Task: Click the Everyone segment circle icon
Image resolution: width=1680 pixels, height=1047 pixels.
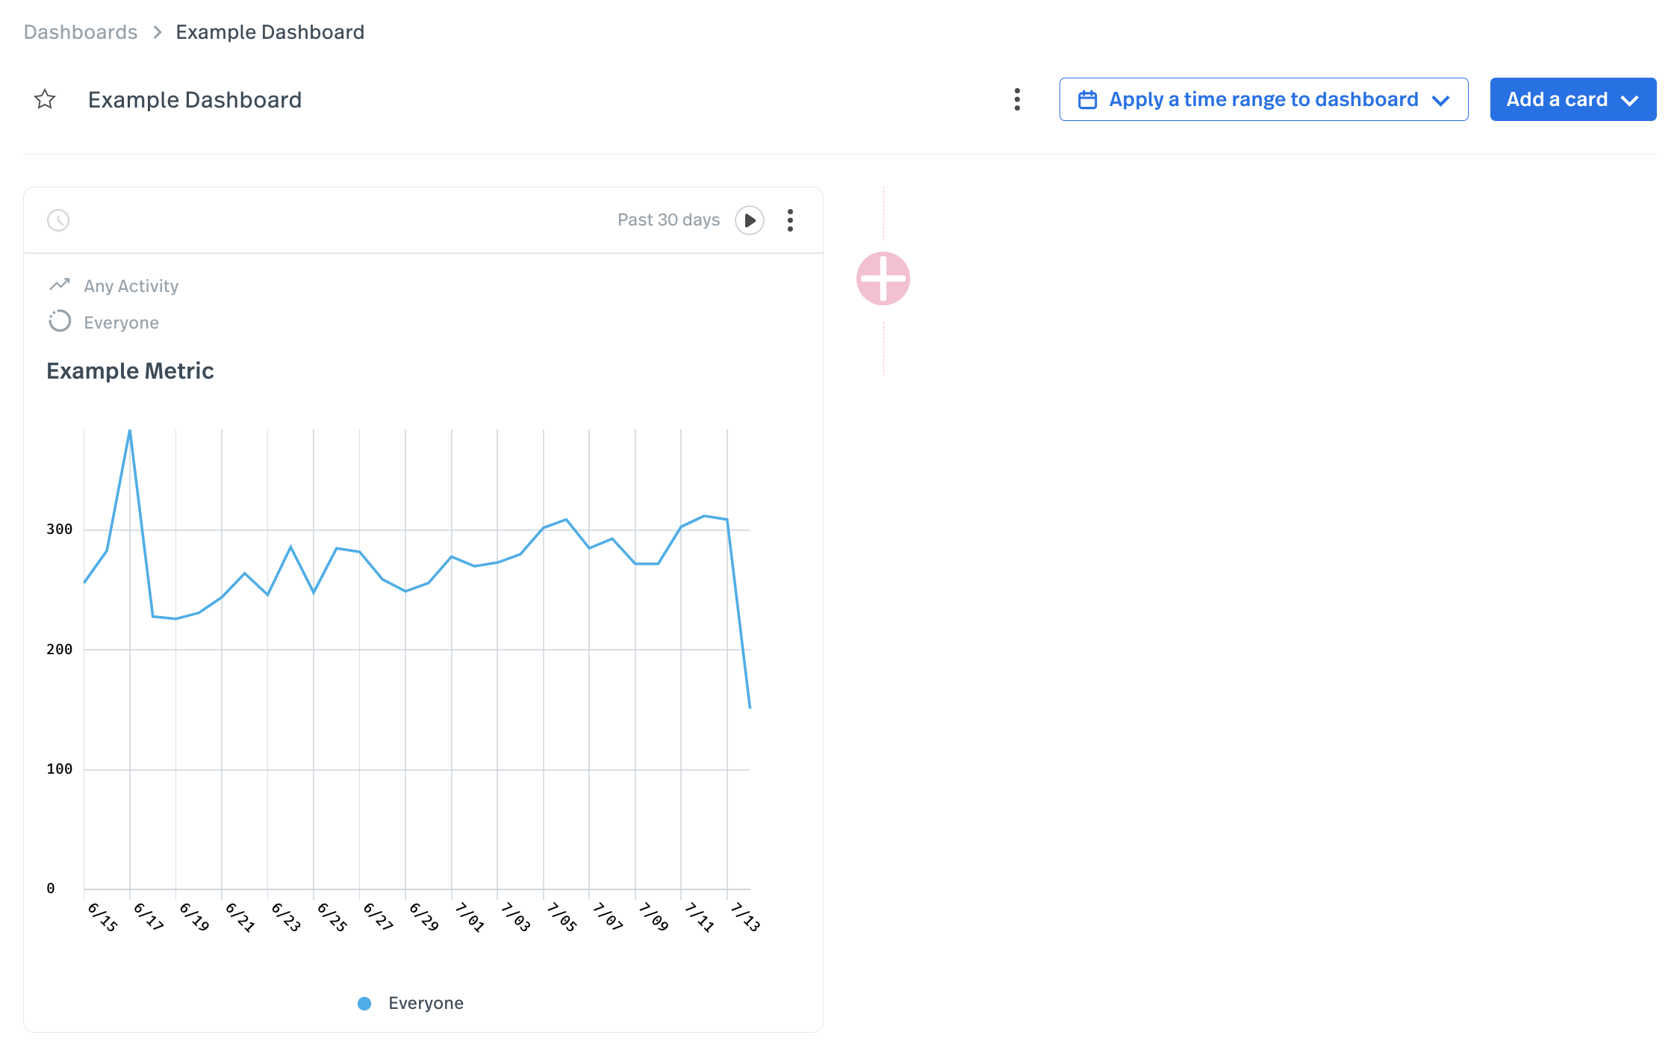Action: click(x=60, y=321)
